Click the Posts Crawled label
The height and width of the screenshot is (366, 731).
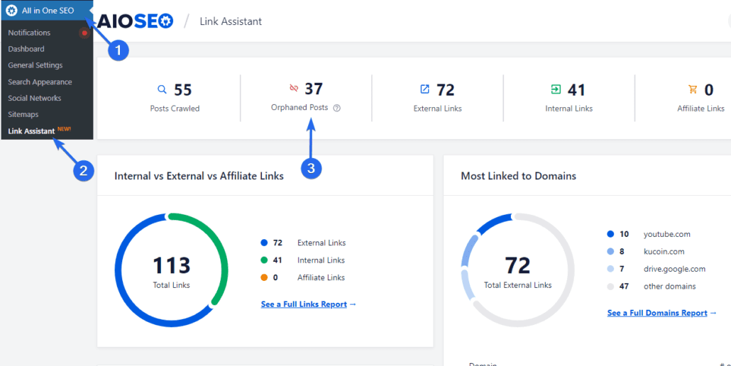point(175,109)
